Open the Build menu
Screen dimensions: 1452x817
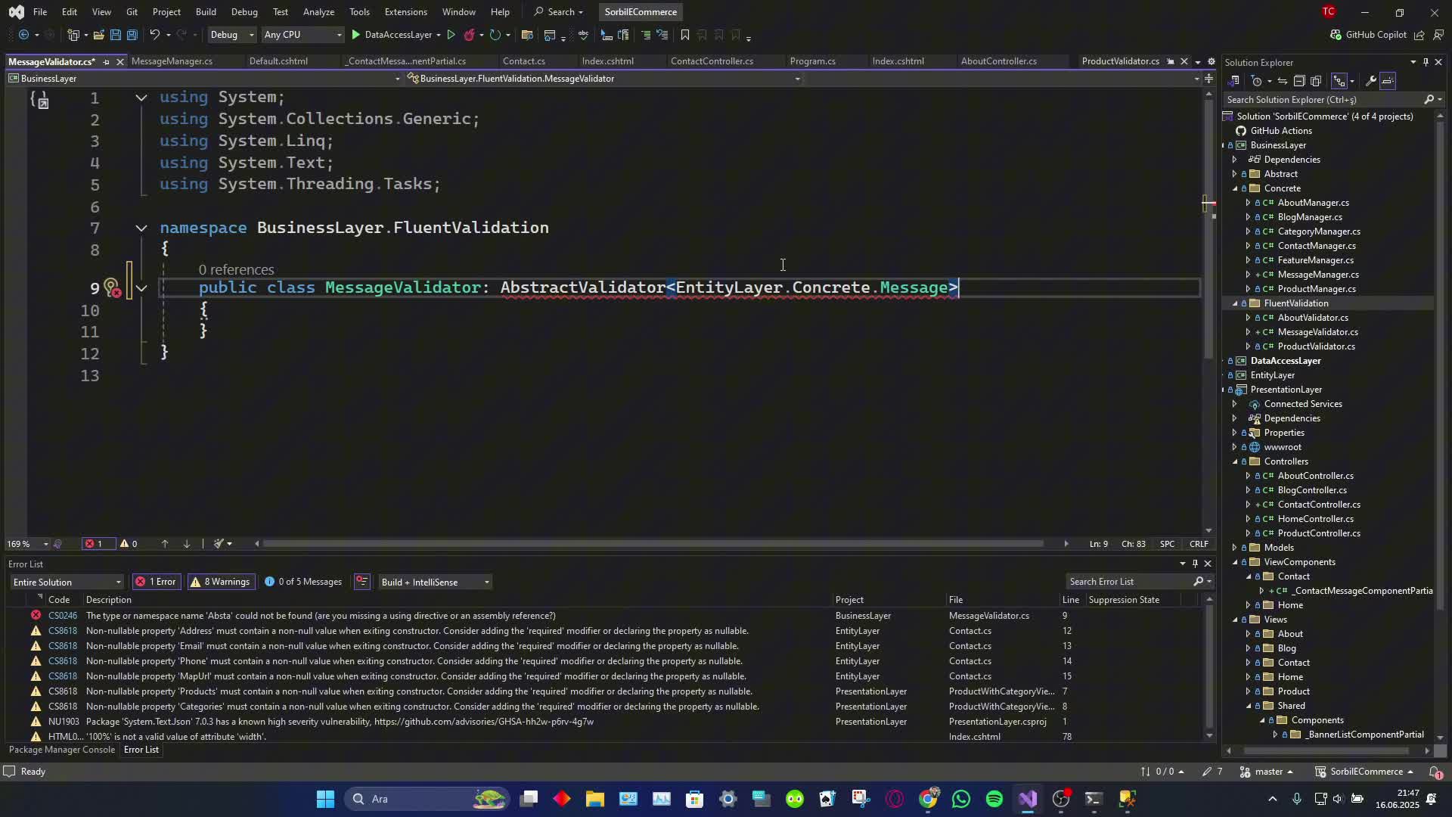[206, 12]
